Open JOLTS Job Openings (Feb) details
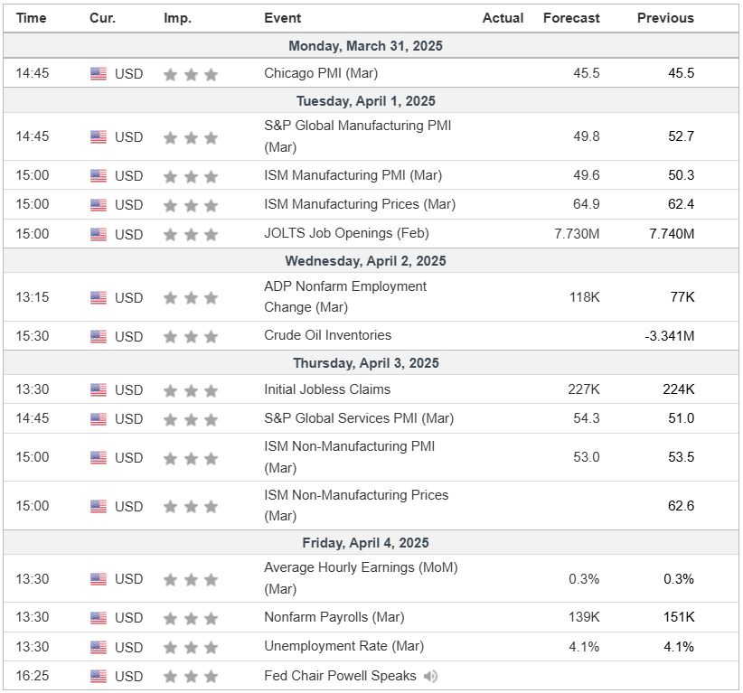 [346, 233]
